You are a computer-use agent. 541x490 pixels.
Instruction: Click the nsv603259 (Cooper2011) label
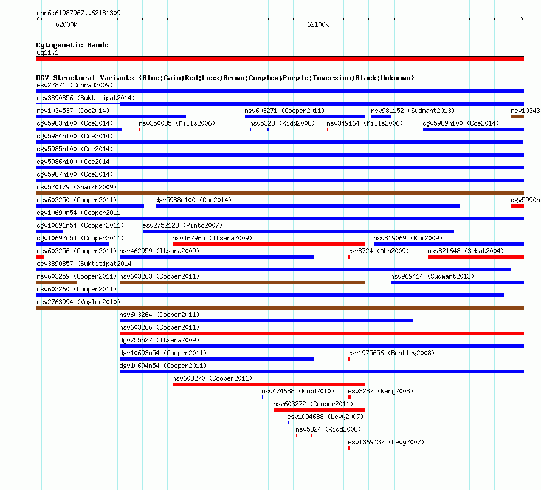click(x=77, y=276)
